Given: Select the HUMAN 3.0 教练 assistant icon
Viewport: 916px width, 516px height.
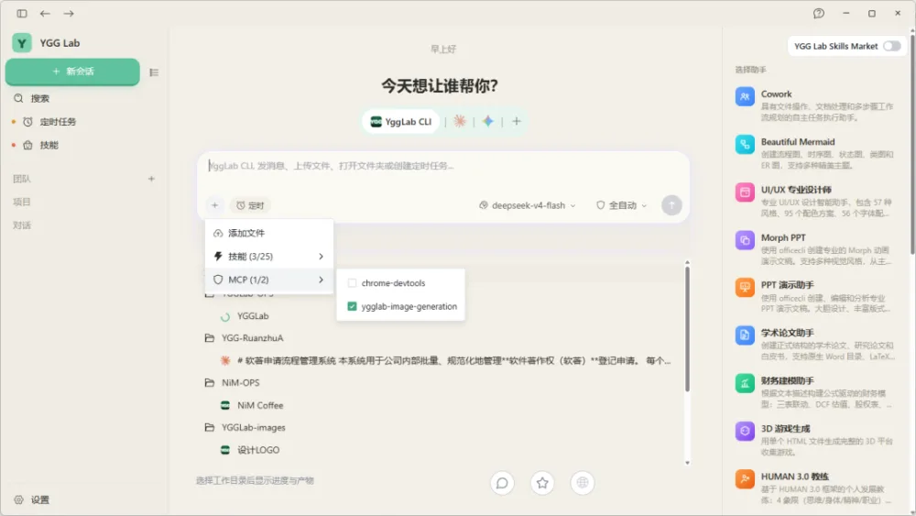Looking at the screenshot, I should pos(744,479).
